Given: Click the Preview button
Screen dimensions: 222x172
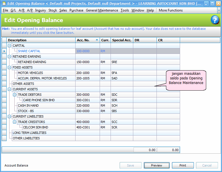Looking at the screenshot, I should [157, 165].
